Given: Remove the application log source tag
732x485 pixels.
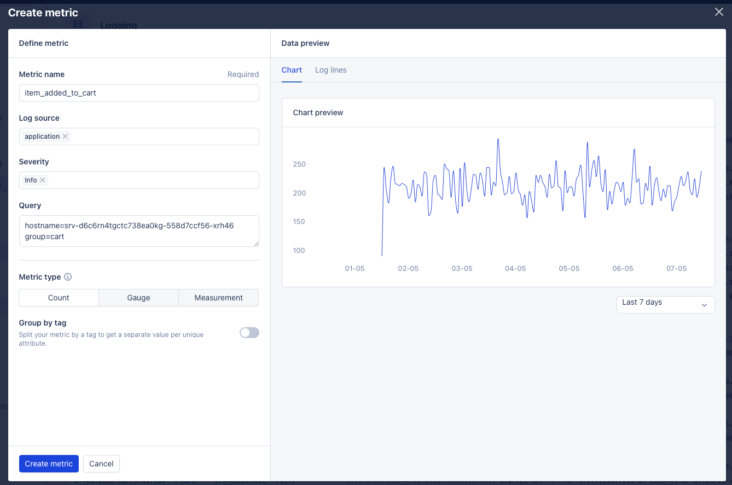Looking at the screenshot, I should [x=65, y=137].
